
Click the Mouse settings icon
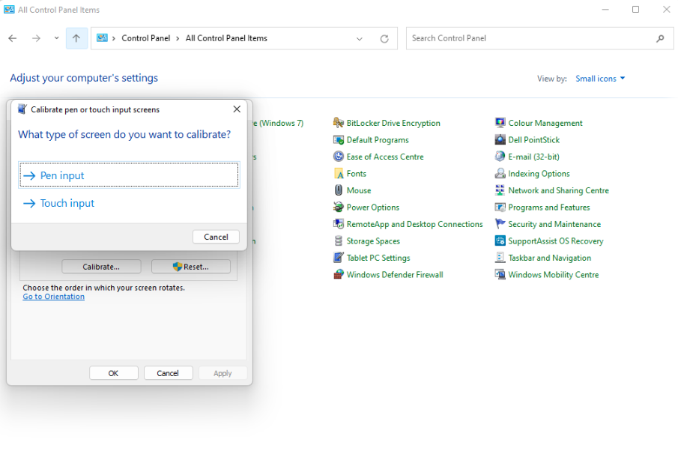[339, 190]
